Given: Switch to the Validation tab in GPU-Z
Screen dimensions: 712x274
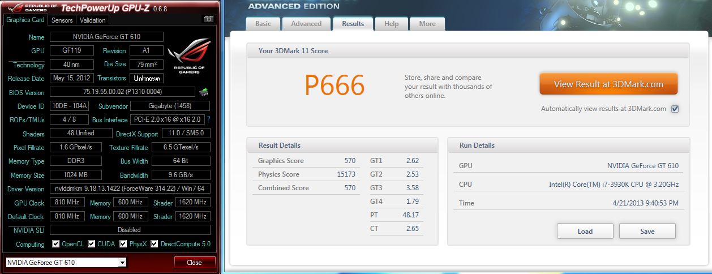Looking at the screenshot, I should pyautogui.click(x=92, y=20).
